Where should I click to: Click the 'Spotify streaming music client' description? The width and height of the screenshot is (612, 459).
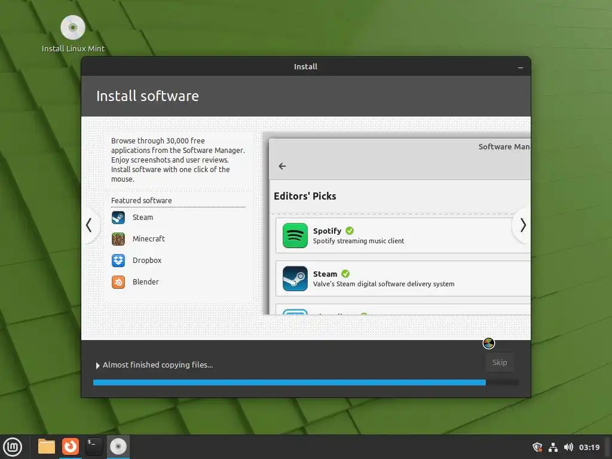pos(359,241)
